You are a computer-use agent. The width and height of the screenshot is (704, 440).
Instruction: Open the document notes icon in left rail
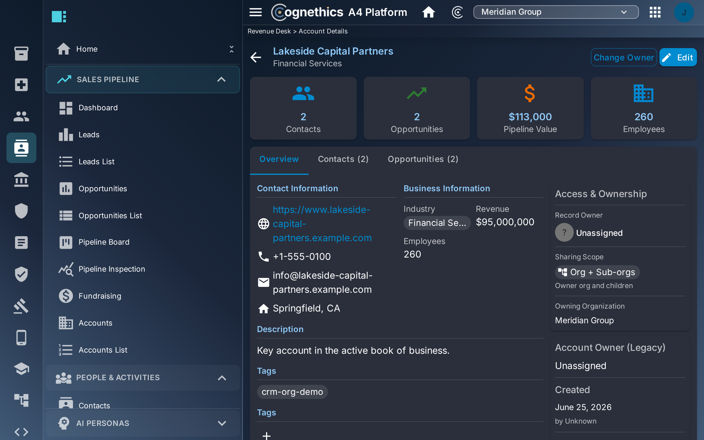(21, 243)
